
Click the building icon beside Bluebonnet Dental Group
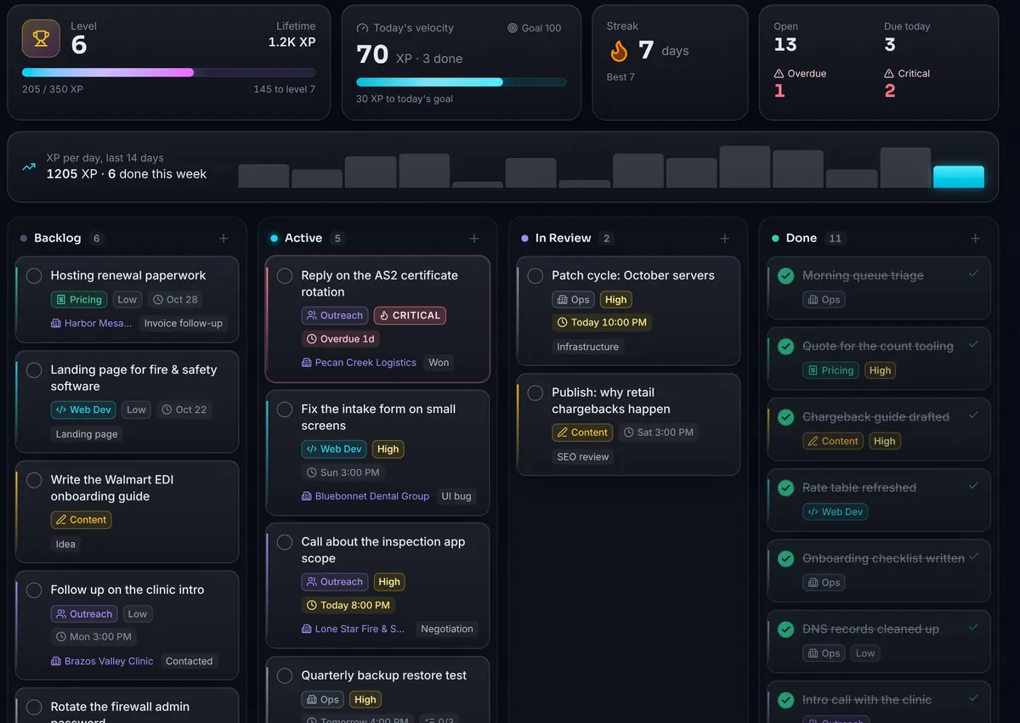pyautogui.click(x=307, y=496)
